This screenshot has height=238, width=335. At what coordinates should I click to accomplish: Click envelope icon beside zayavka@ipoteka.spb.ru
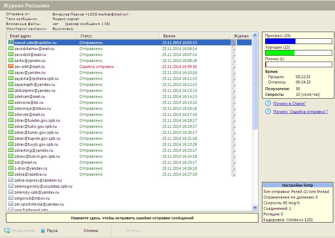point(11,78)
